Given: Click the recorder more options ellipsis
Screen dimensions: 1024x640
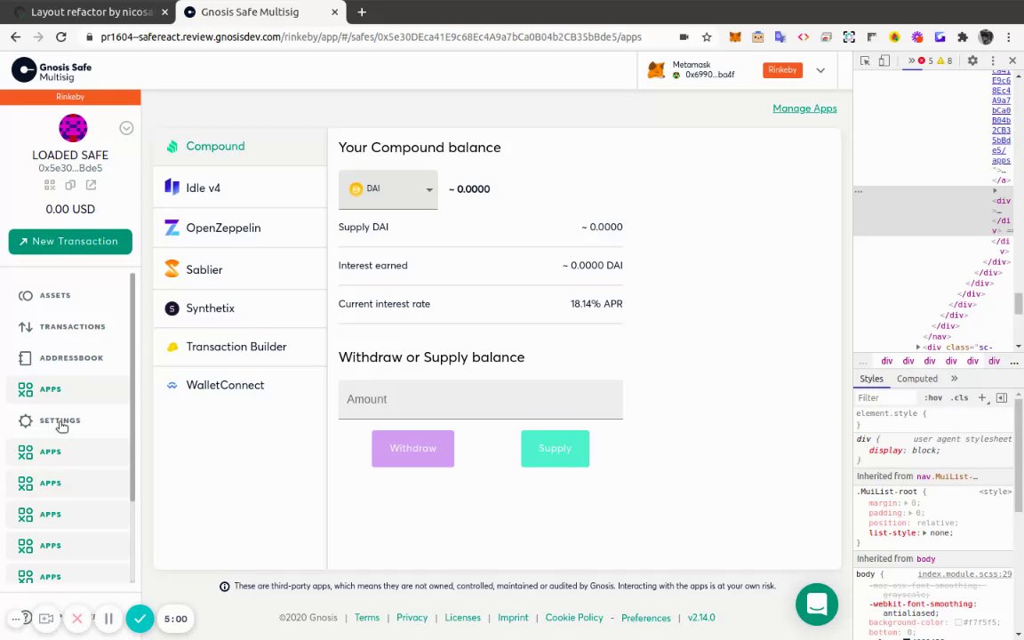Looking at the screenshot, I should (x=16, y=619).
